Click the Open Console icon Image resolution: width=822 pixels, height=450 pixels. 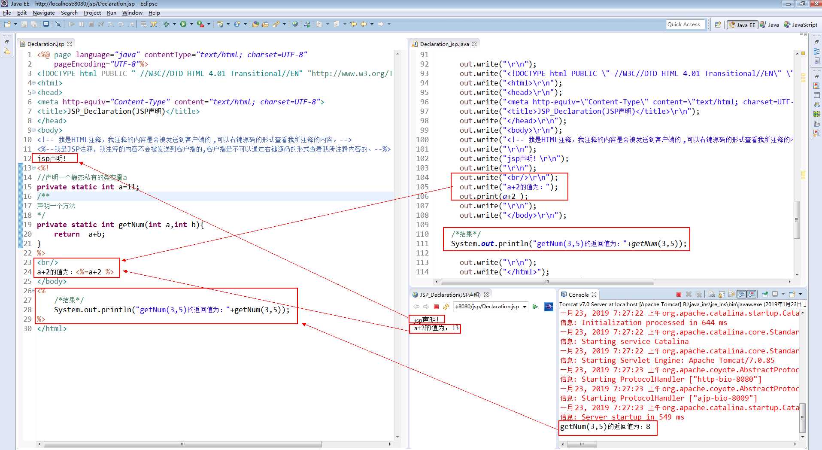(792, 295)
